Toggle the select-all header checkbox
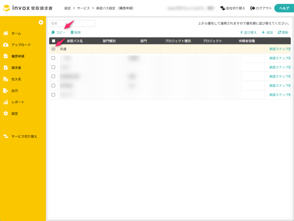The height and width of the screenshot is (221, 294). pos(54,41)
